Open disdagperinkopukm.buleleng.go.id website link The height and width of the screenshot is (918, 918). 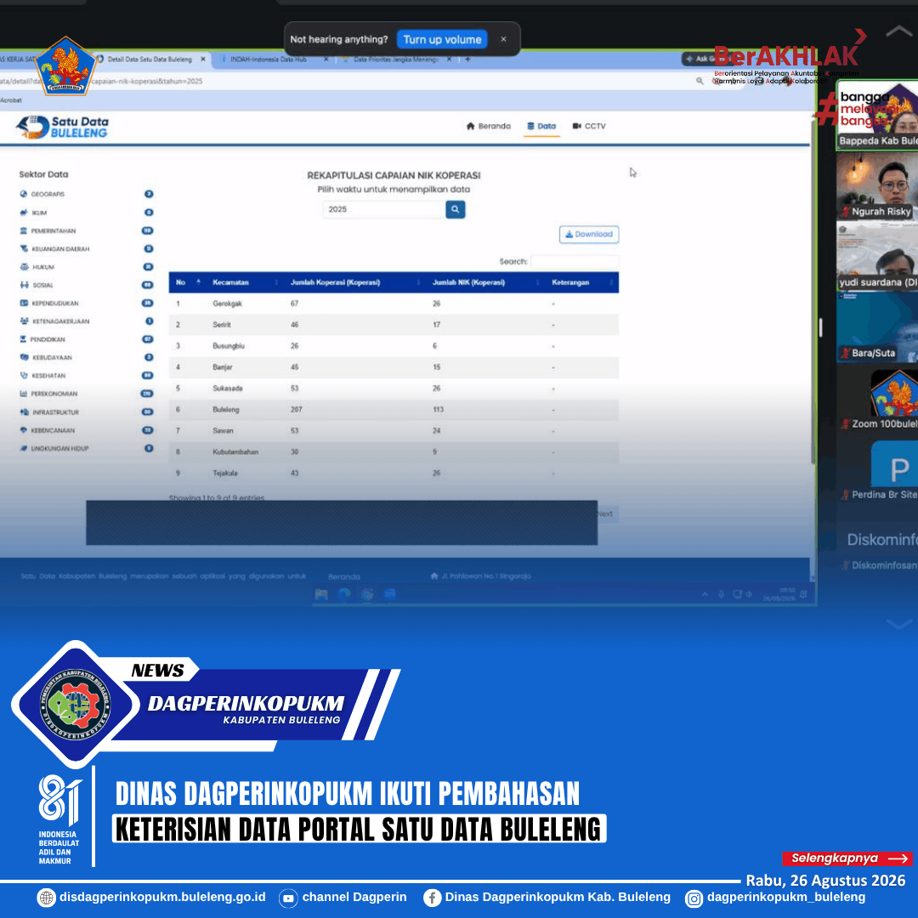point(151,897)
